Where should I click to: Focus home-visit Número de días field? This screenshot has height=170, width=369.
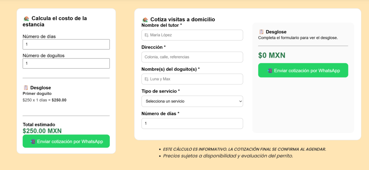click(x=192, y=123)
